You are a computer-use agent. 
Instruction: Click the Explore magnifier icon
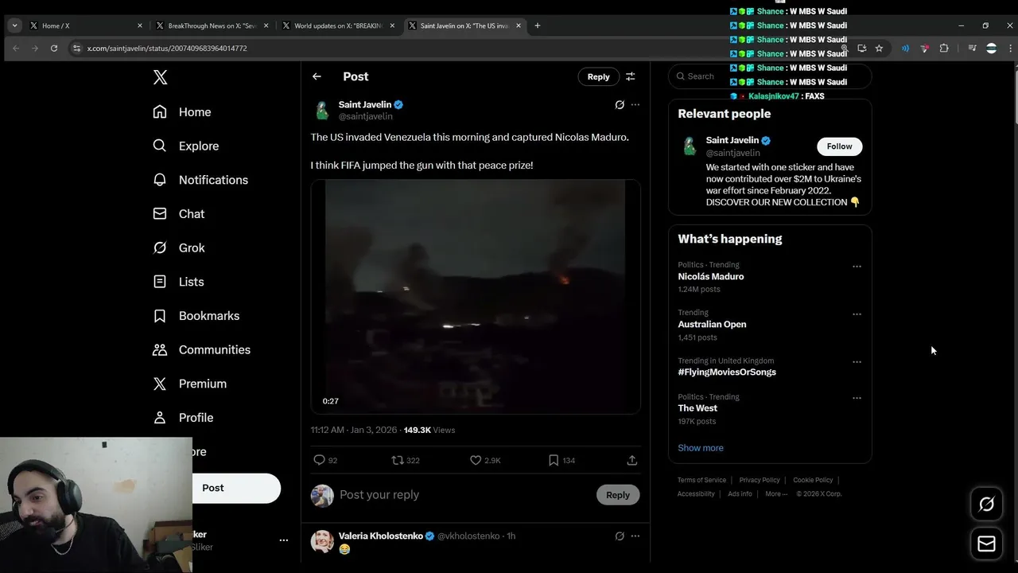[x=160, y=146]
